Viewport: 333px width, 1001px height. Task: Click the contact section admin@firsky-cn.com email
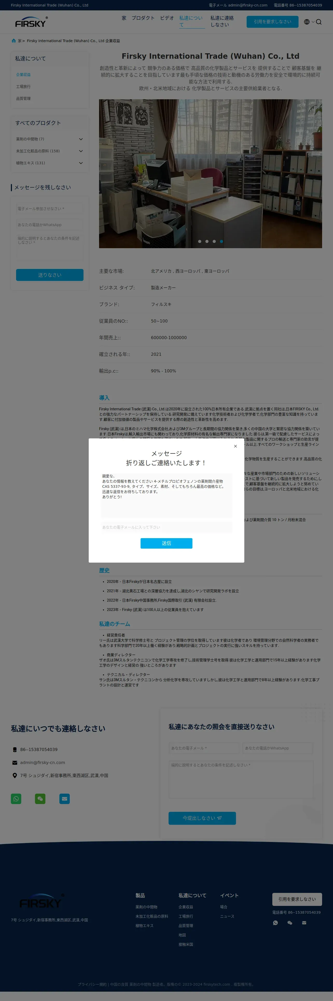coord(43,762)
